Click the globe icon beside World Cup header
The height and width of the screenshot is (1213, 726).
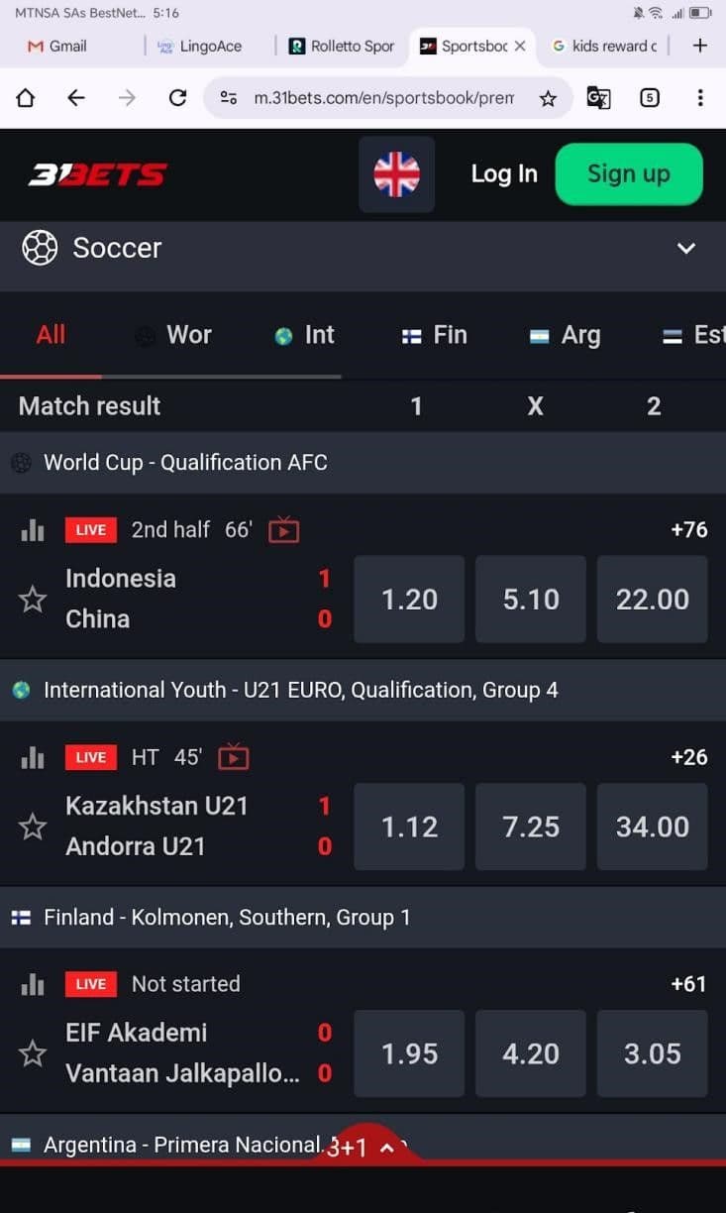[x=22, y=462]
